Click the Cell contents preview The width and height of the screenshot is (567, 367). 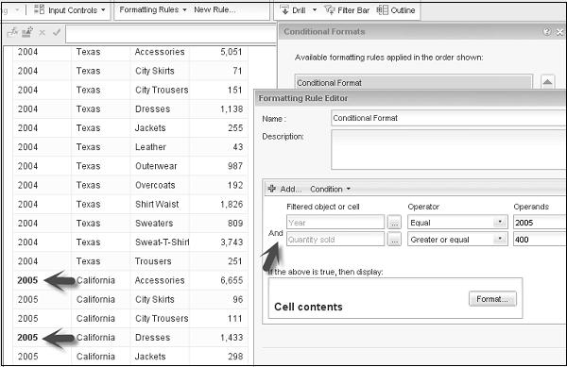pyautogui.click(x=308, y=307)
